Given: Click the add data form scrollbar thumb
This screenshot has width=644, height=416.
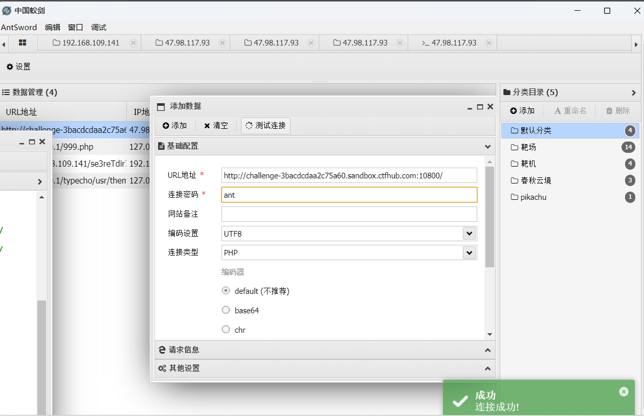Looking at the screenshot, I should [490, 217].
